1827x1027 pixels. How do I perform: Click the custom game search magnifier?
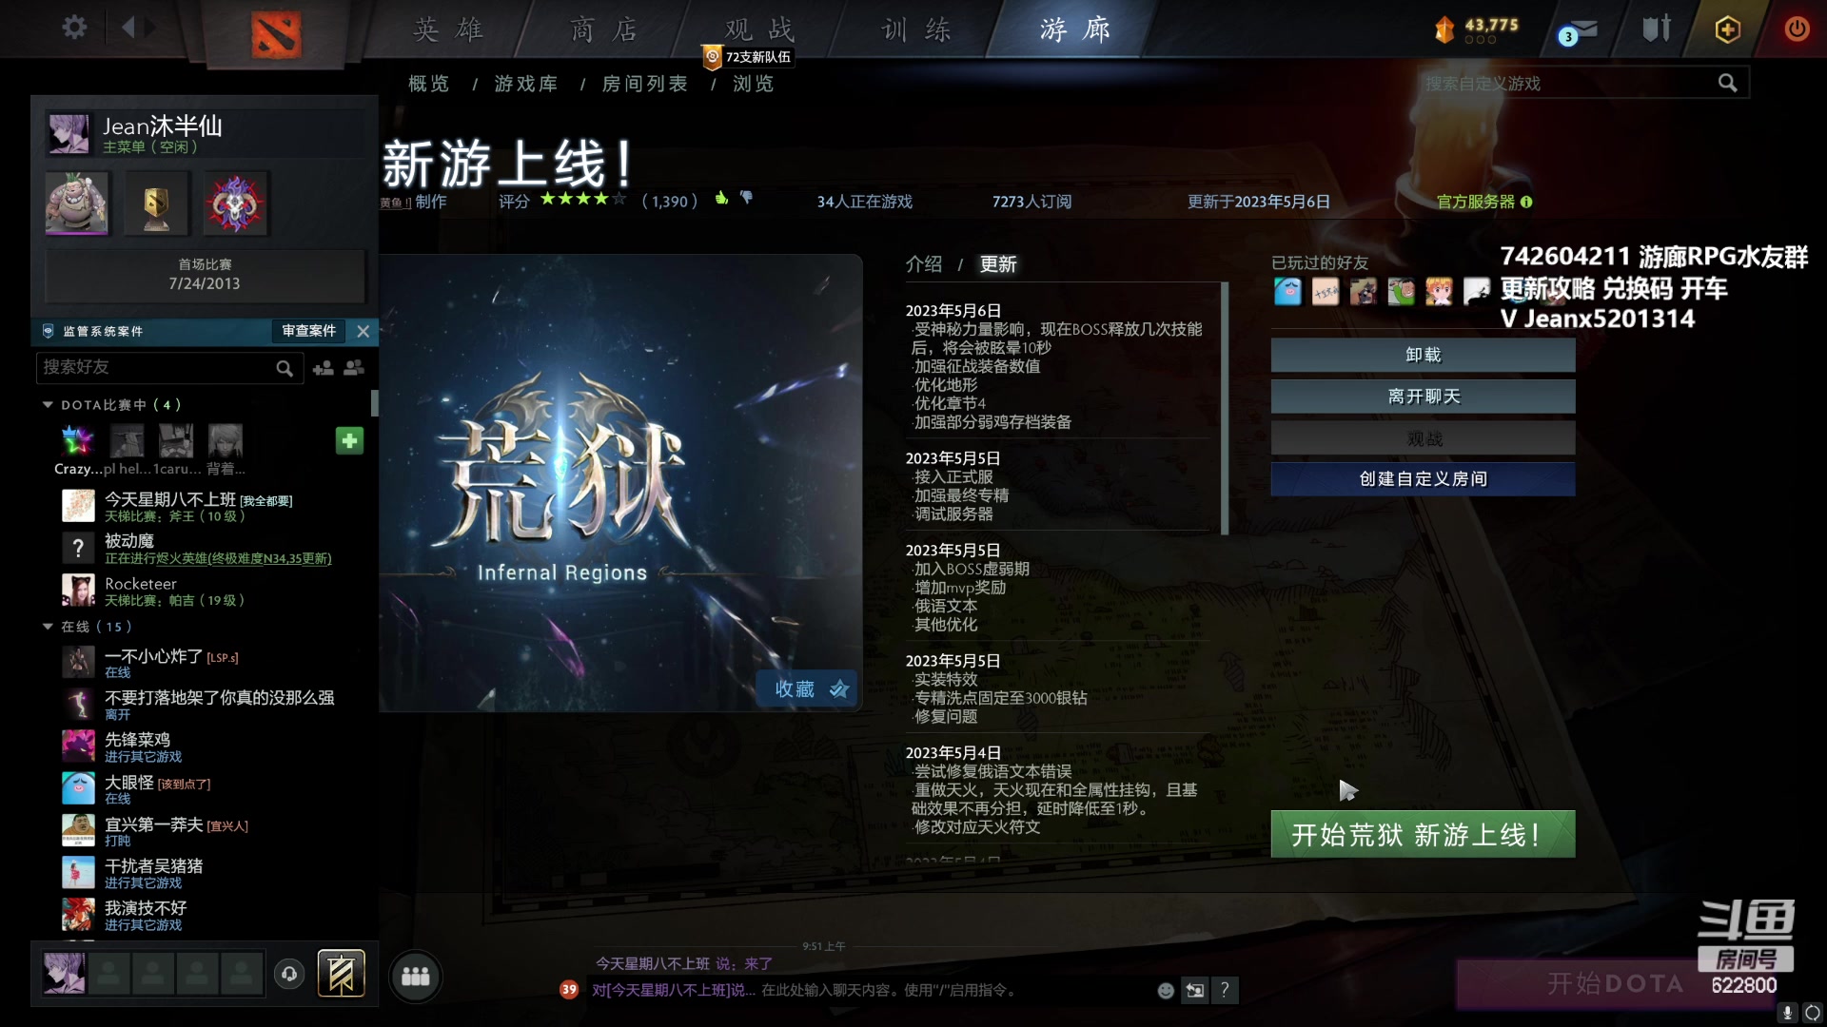click(1728, 83)
